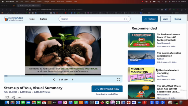Go to previous slide arrow
This screenshot has height=106, width=188.
pyautogui.click(x=54, y=79)
